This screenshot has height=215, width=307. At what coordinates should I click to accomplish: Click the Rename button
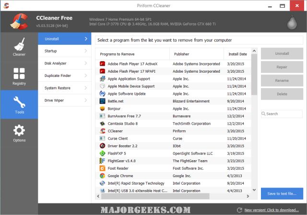(282, 80)
